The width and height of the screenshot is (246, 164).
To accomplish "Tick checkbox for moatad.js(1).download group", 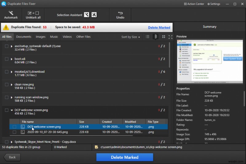I will click(6, 72).
